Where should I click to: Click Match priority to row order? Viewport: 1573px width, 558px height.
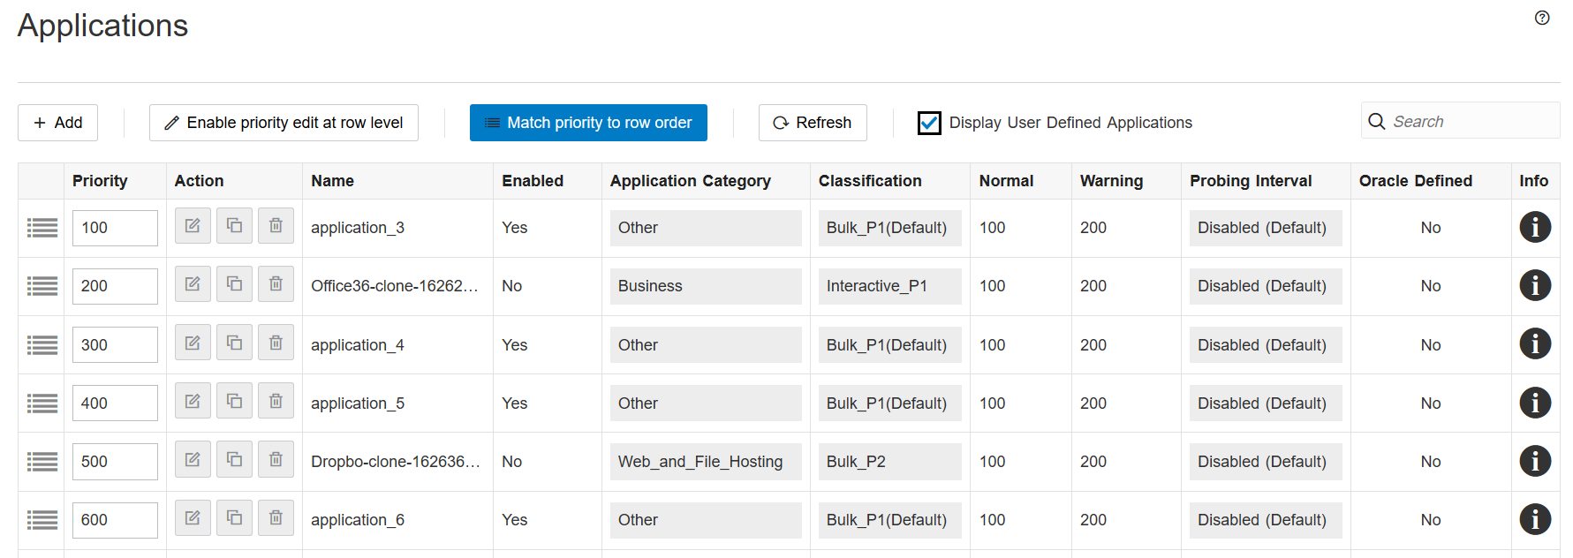[588, 123]
